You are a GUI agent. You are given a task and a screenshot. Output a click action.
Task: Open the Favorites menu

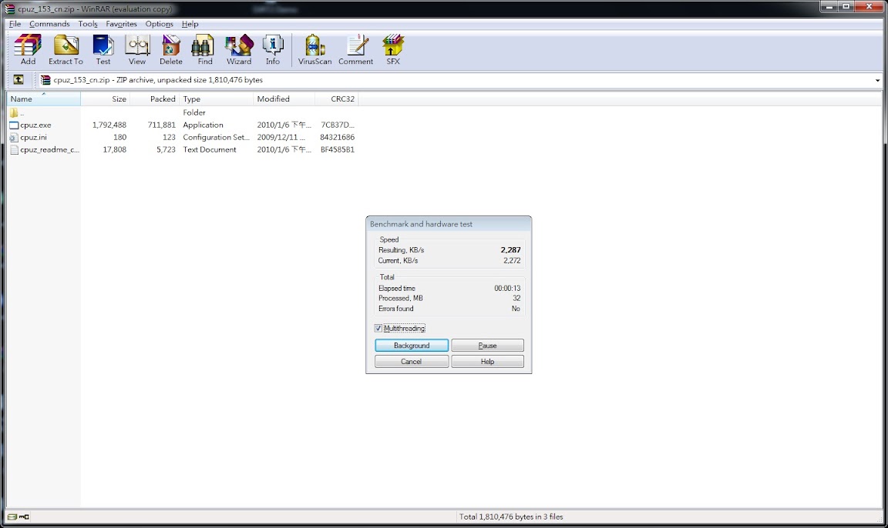[121, 24]
